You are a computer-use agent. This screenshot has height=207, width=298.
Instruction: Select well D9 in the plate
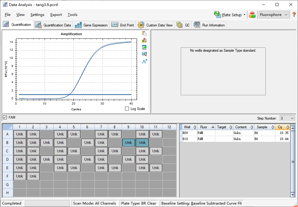[129, 160]
